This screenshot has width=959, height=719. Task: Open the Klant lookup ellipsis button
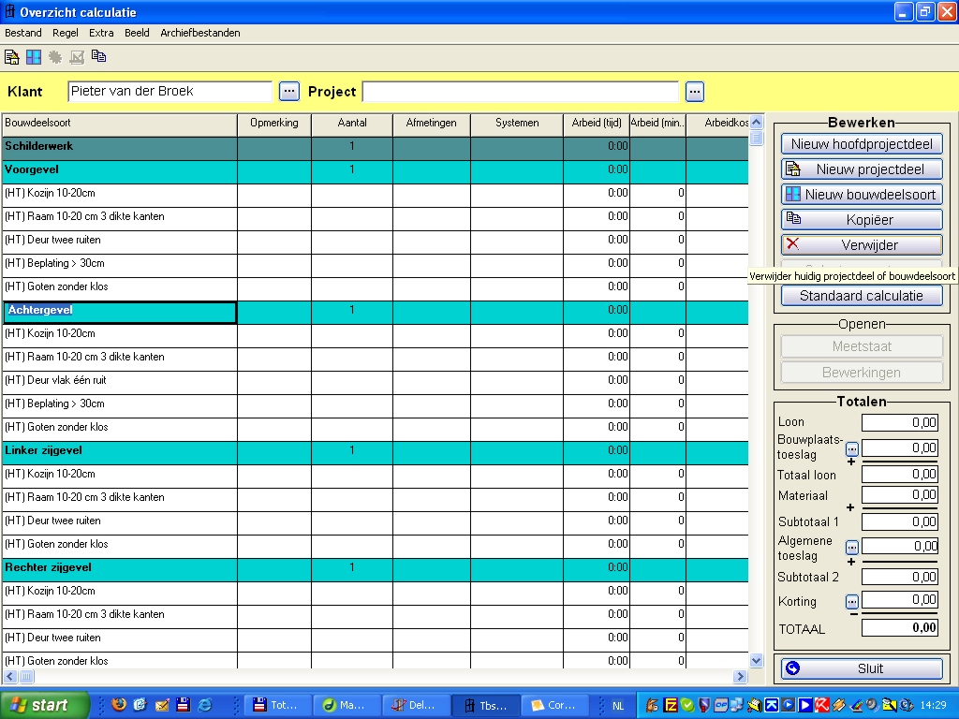tap(289, 92)
